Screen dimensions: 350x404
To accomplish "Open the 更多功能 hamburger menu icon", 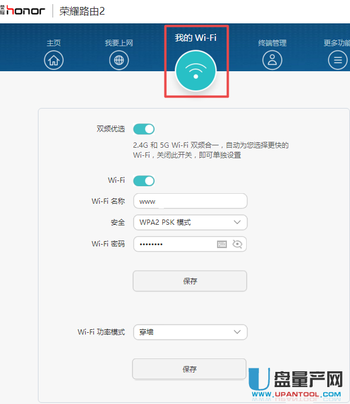I will coord(337,60).
